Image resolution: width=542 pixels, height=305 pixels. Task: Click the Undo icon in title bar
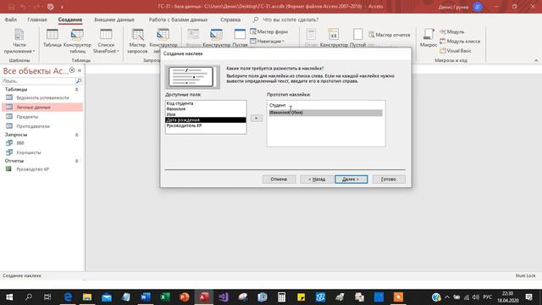[23, 7]
